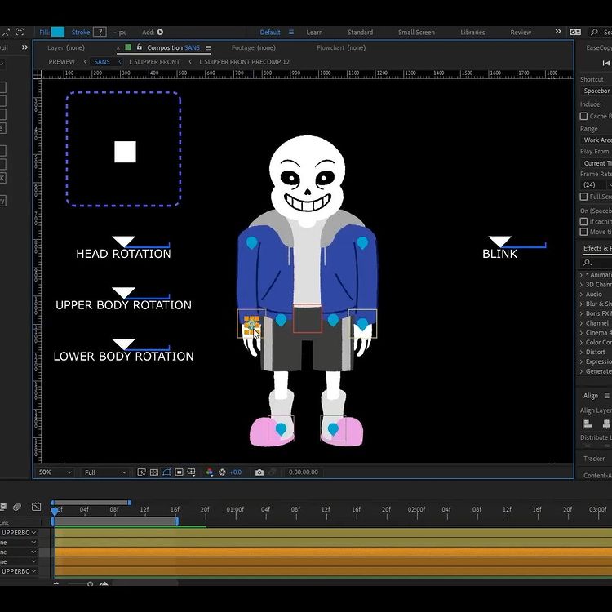This screenshot has height=612, width=612.
Task: Expand the 3D Channel effects category
Action: pyautogui.click(x=581, y=285)
